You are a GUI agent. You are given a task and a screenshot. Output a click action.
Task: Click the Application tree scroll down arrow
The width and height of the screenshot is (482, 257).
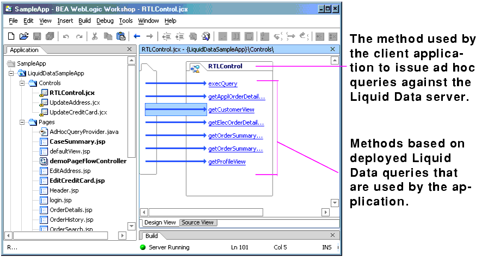pyautogui.click(x=131, y=226)
